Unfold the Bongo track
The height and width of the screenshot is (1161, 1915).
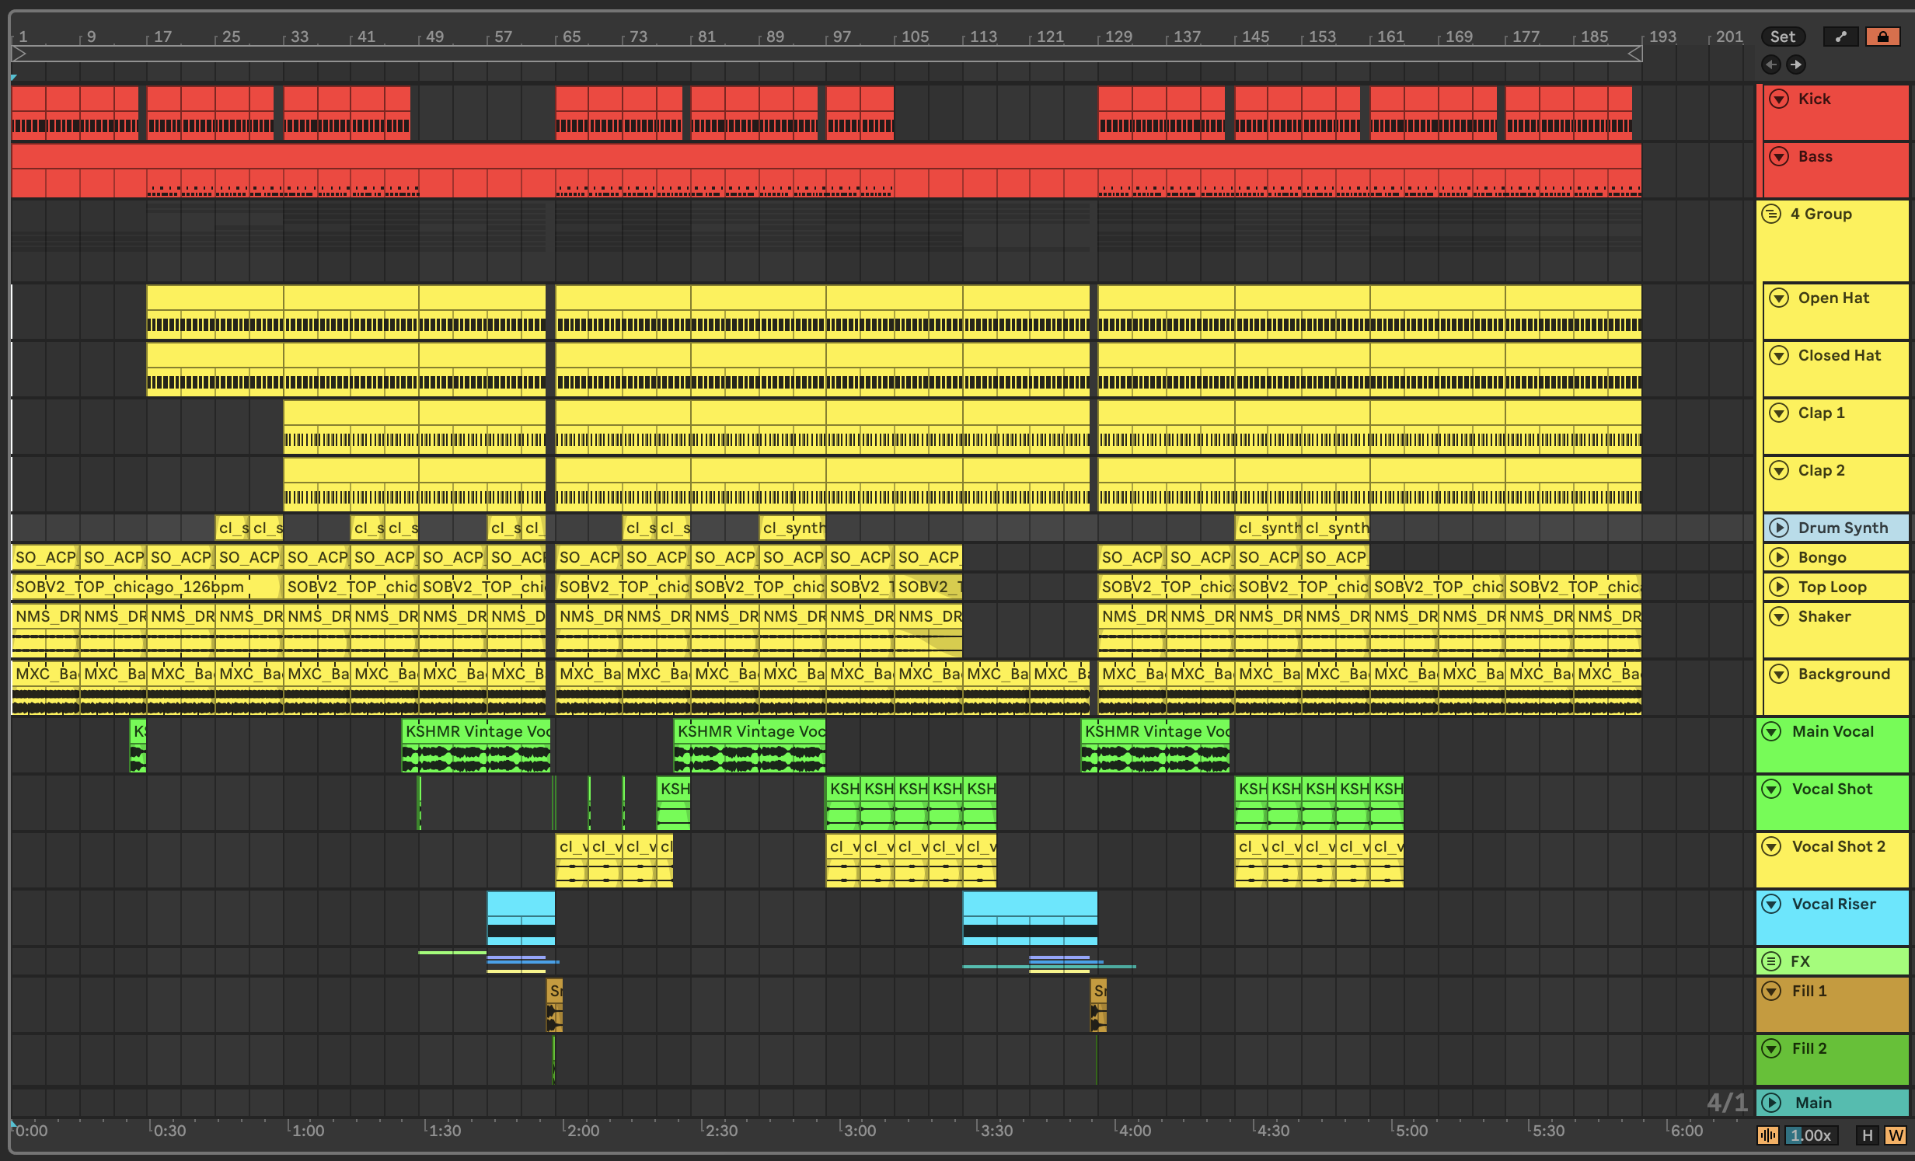(x=1779, y=557)
